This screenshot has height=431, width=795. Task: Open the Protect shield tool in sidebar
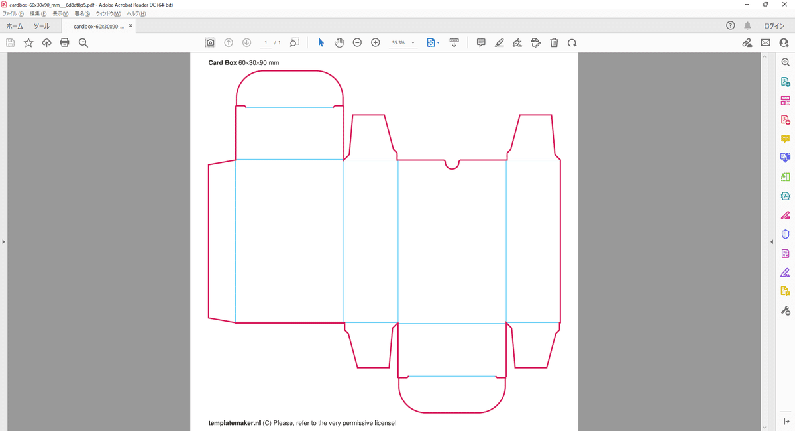785,234
